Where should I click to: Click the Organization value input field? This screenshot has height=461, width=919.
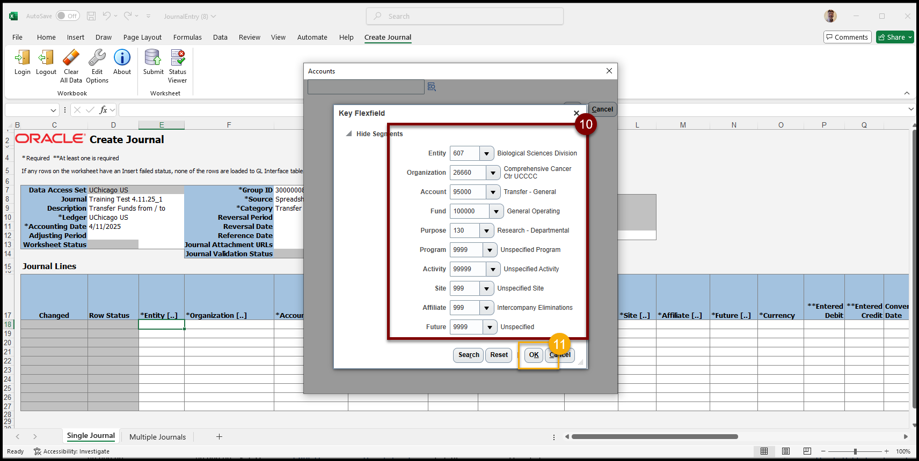click(x=468, y=173)
